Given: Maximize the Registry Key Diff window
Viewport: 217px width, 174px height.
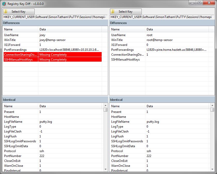Looking at the screenshot, I should click(x=199, y=3).
